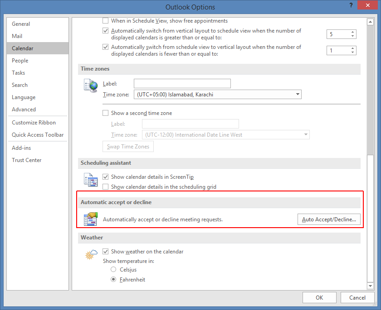Screen dimensions: 381x310
Task: Select the Fahrenheit temperature option
Action: click(x=113, y=279)
